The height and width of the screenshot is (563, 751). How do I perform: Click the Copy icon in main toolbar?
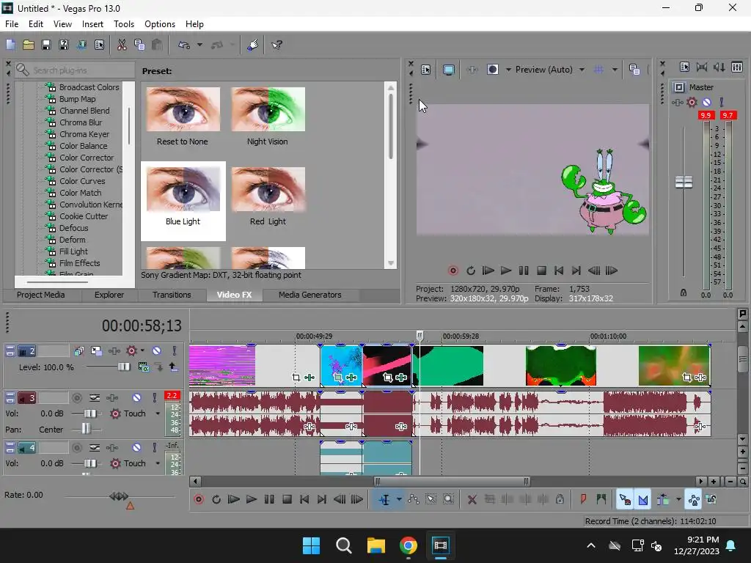139,45
